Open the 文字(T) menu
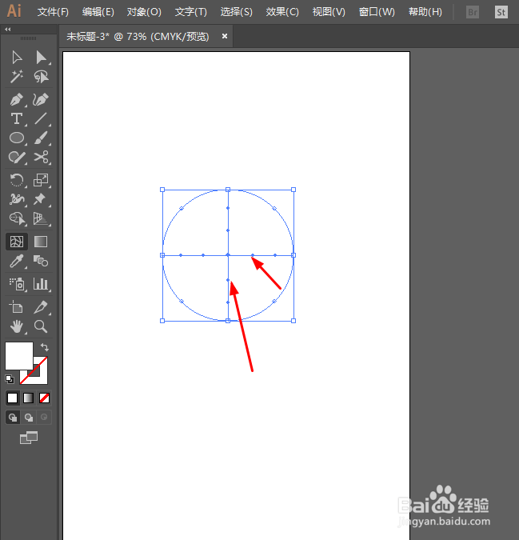The height and width of the screenshot is (540, 519). (191, 12)
